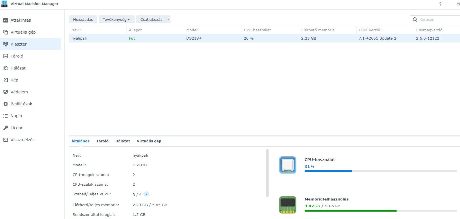Click the Virtual Machine Manager app icon

pos(4,4)
